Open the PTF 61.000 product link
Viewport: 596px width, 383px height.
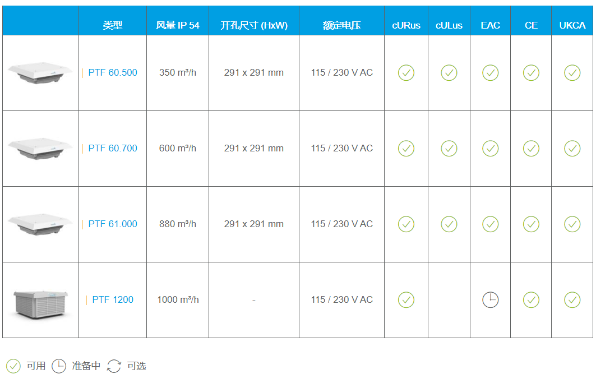(113, 224)
